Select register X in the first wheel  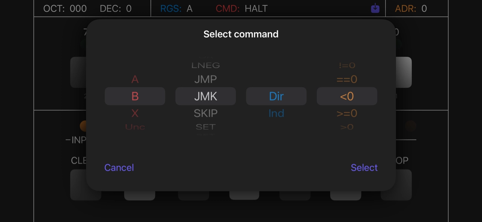click(135, 113)
